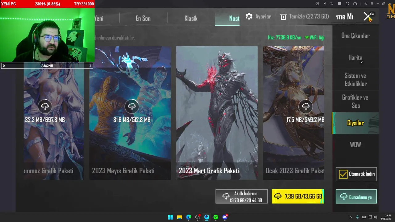Click the Temizle (22.73 GB) label
The width and height of the screenshot is (395, 222).
(x=309, y=17)
